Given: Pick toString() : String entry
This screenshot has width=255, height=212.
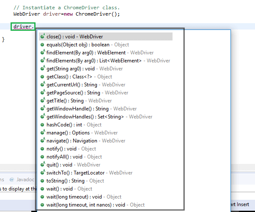Looking at the screenshot, I should [x=106, y=181].
